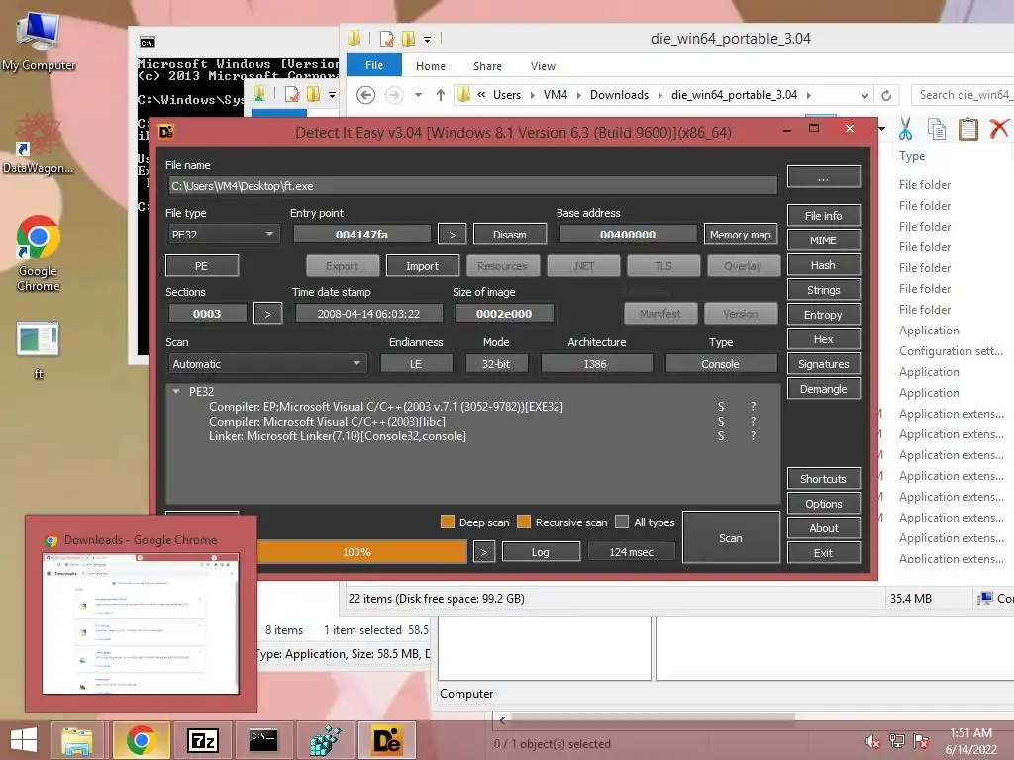The width and height of the screenshot is (1014, 760).
Task: Click Paste clipboard icon in Explorer
Action: pyautogui.click(x=967, y=129)
